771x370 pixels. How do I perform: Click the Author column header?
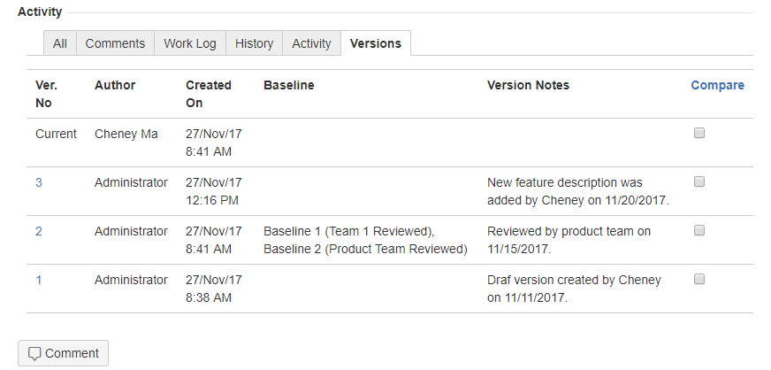click(115, 86)
